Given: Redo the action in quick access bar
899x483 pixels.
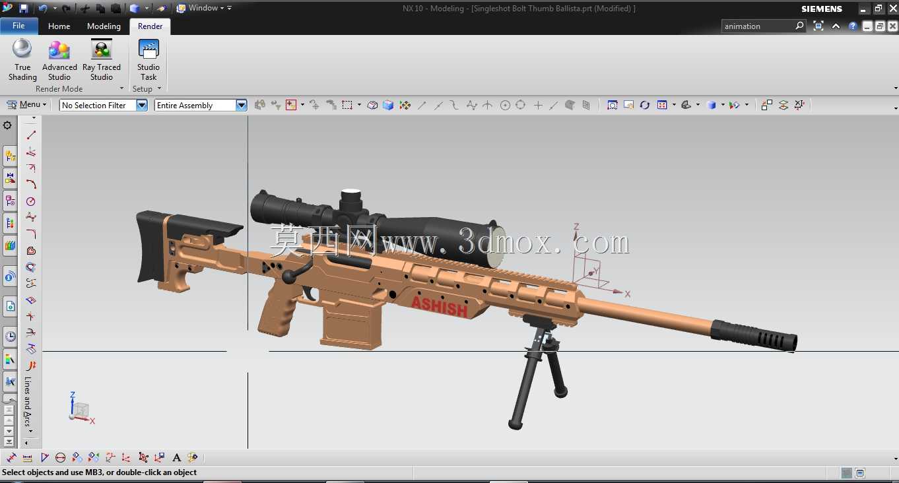Looking at the screenshot, I should (66, 9).
